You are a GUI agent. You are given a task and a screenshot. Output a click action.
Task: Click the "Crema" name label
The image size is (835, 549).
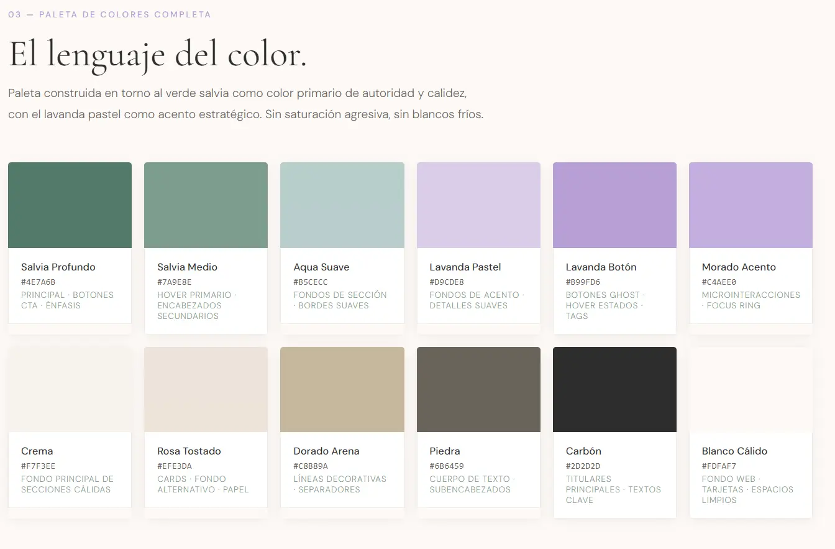coord(37,451)
